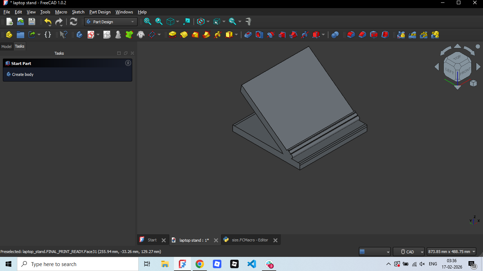Click the Create body toolbar icon
The height and width of the screenshot is (271, 483).
[x=80, y=35]
